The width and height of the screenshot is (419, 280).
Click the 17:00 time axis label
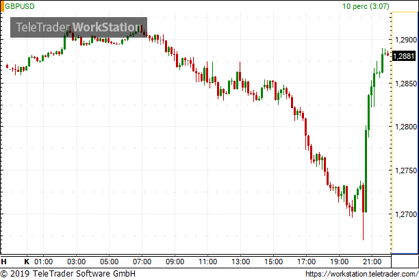pyautogui.click(x=306, y=262)
